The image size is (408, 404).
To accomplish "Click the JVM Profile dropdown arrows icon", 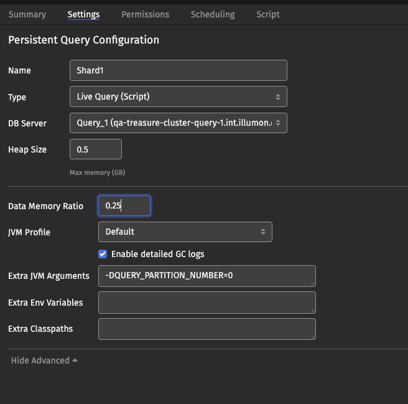I will [263, 232].
